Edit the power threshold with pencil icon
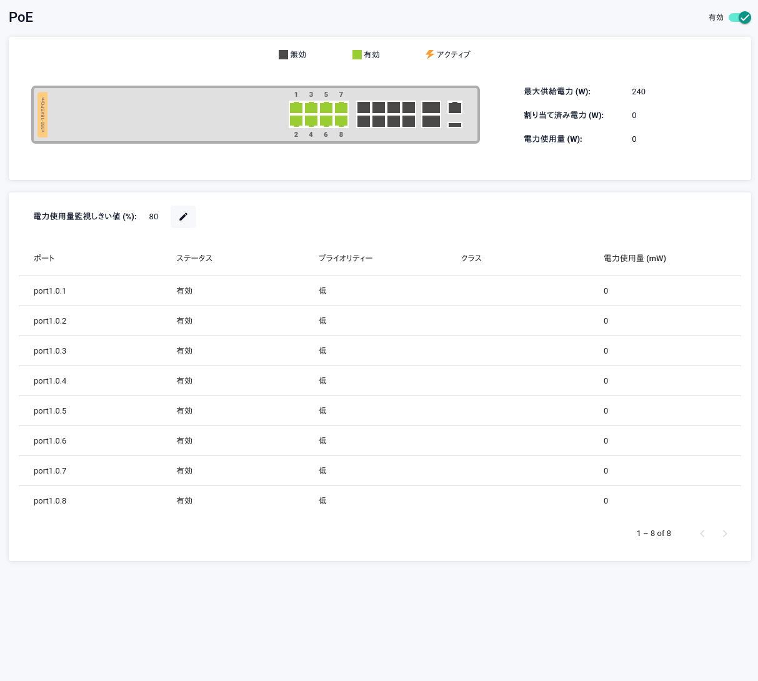This screenshot has height=681, width=758. [x=183, y=217]
